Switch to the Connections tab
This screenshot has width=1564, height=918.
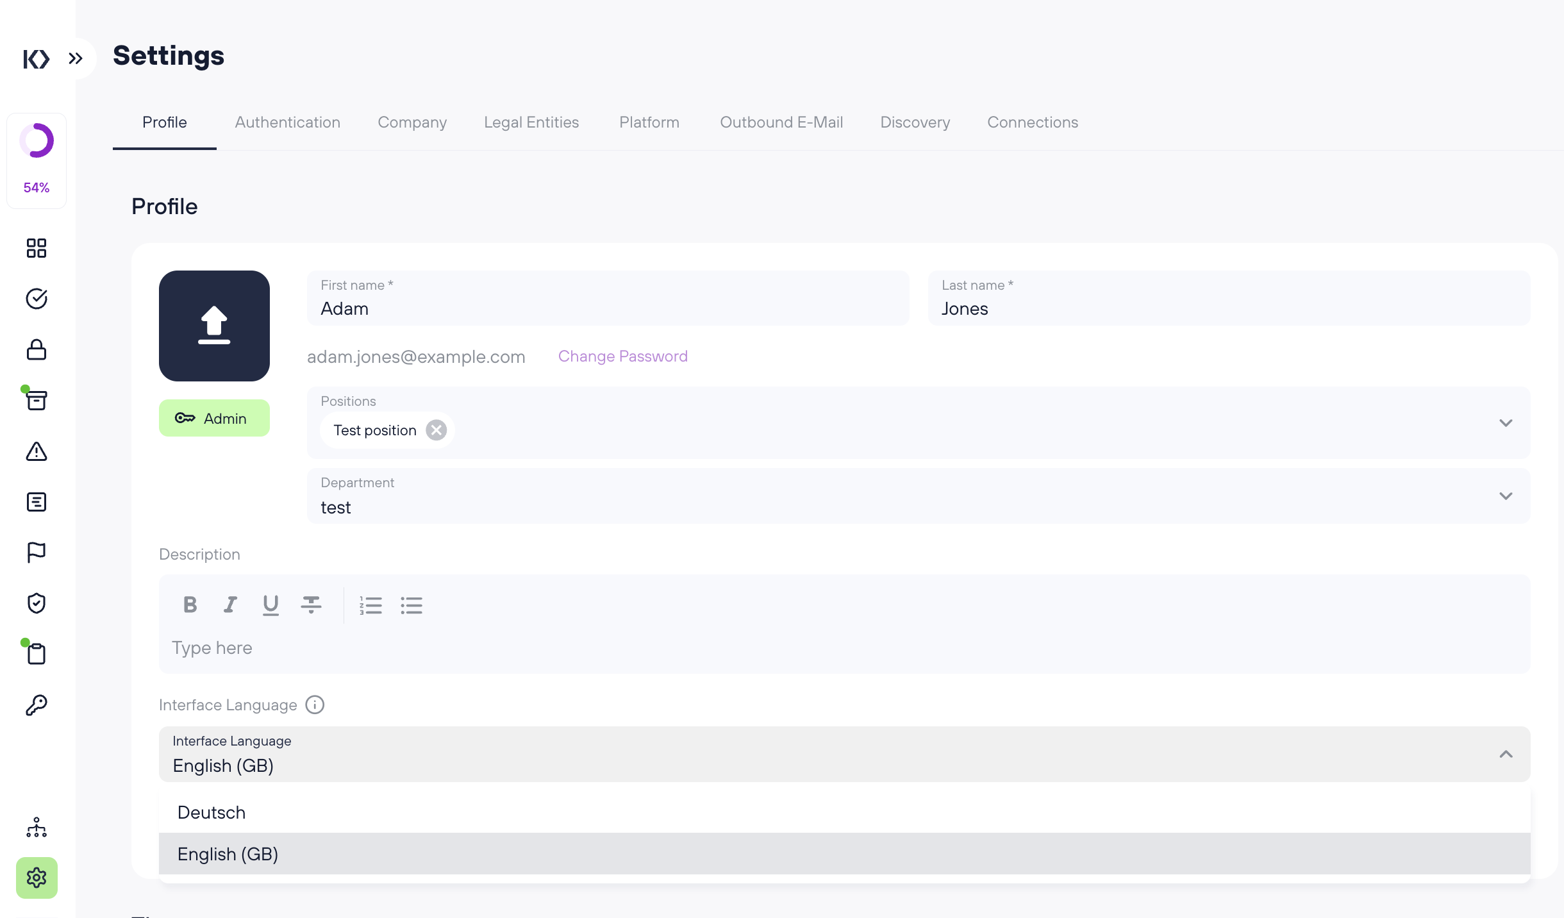click(1033, 122)
